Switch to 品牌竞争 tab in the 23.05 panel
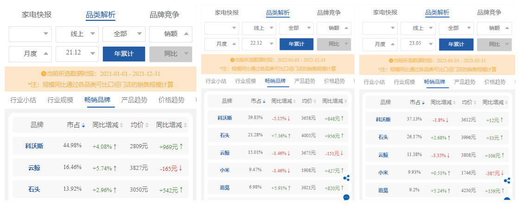 489,13
